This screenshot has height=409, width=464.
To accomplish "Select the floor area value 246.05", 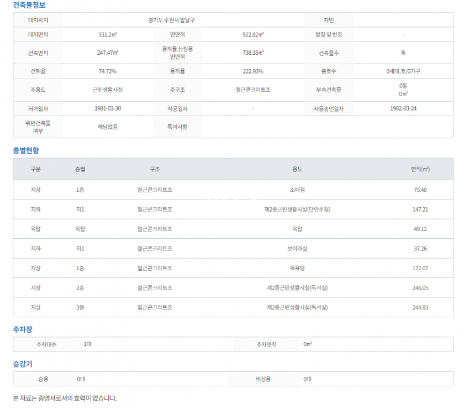I will pyautogui.click(x=420, y=288).
